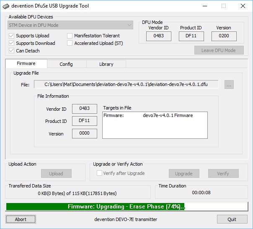Switch to the Config tab
This screenshot has height=229, width=253.
coord(66,64)
